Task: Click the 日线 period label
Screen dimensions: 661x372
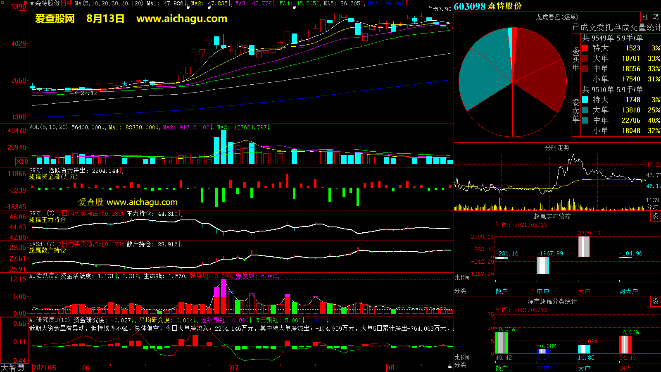Action: (x=67, y=3)
